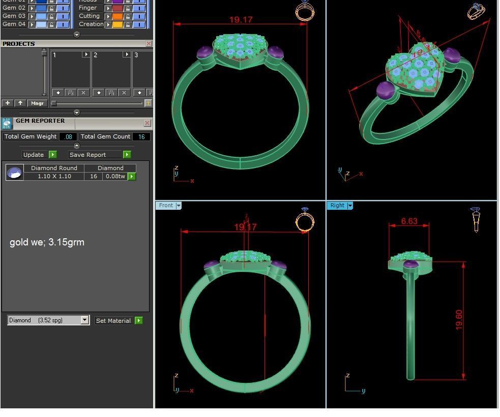500x417 pixels.
Task: Expand Gem 02 layer arrow
Action: (32, 8)
